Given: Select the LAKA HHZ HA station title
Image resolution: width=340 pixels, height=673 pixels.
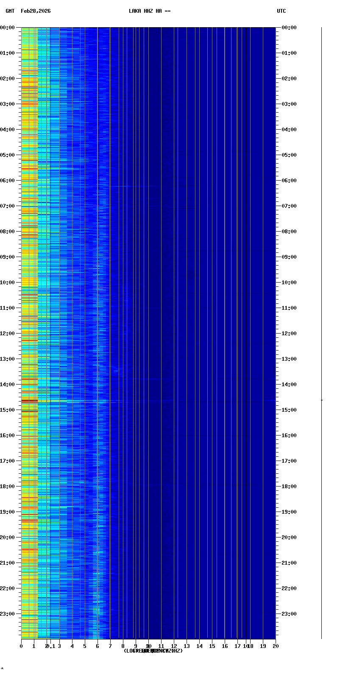Looking at the screenshot, I should 150,11.
